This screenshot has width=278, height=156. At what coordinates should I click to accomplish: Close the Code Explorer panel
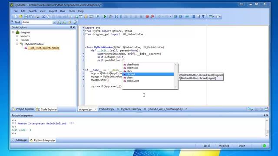(74, 27)
